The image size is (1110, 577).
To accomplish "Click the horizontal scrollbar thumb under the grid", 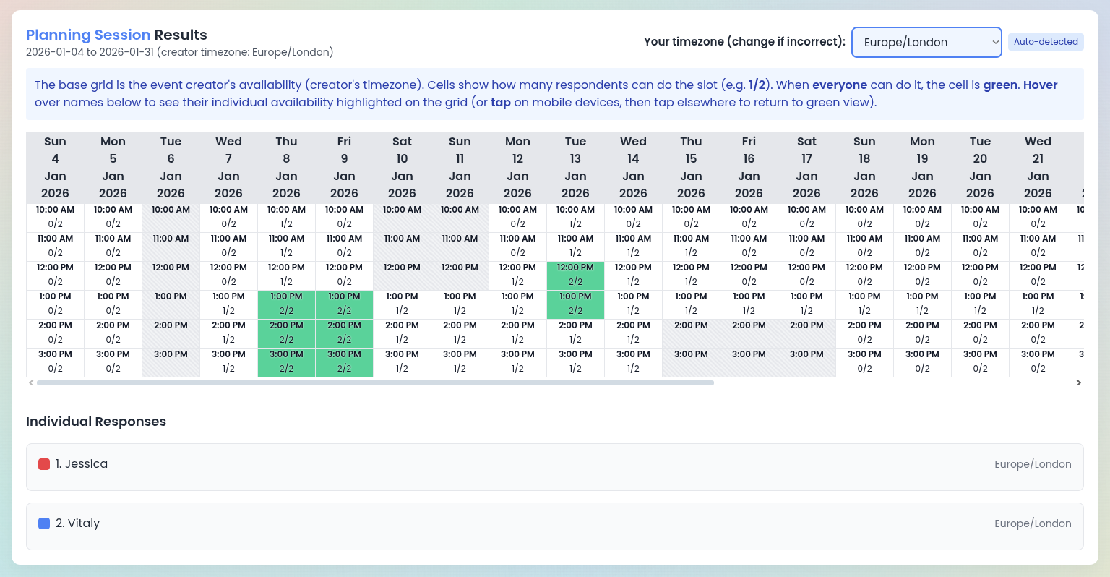I will tap(375, 383).
